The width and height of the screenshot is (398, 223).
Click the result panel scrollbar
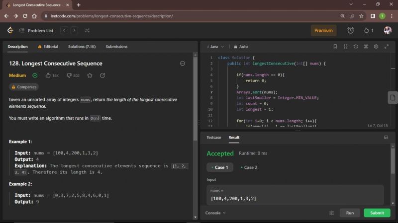coord(393,162)
